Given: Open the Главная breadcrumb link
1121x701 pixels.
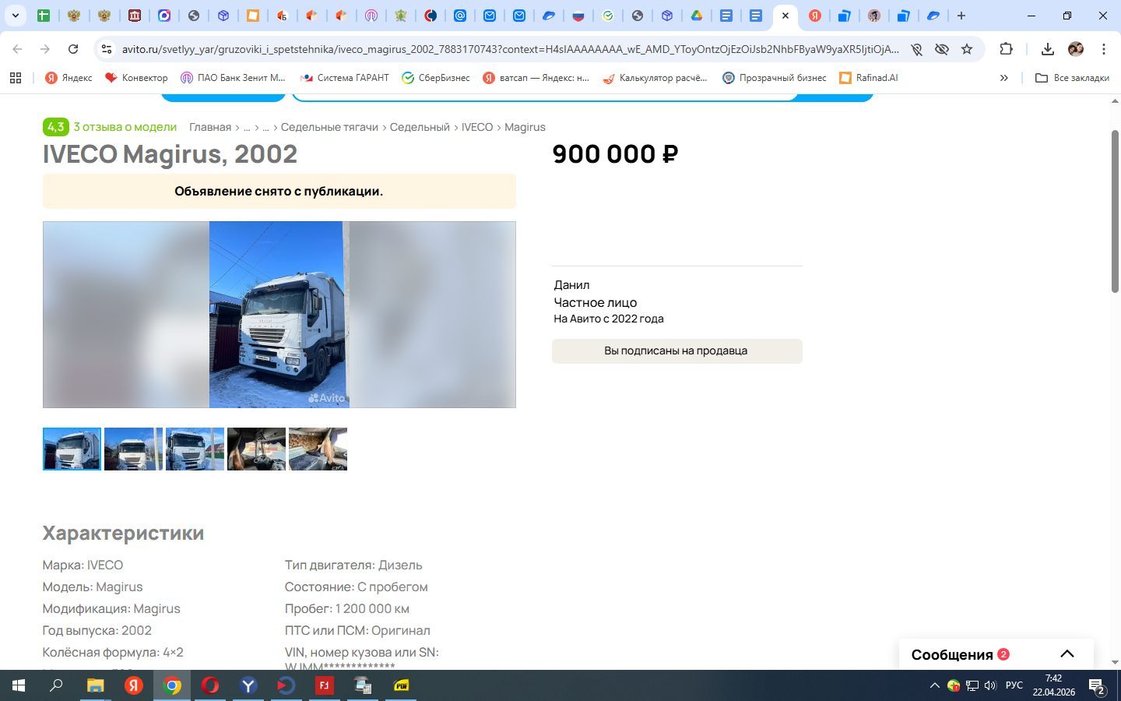Looking at the screenshot, I should point(210,127).
